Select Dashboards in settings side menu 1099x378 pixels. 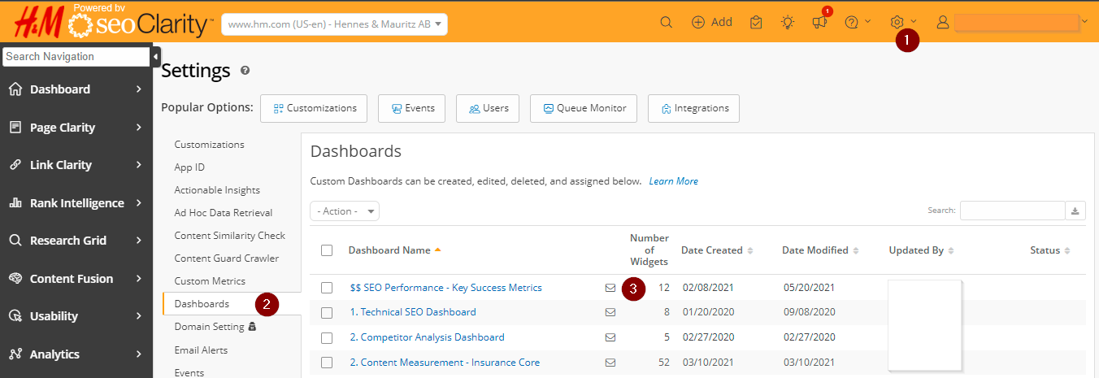[x=202, y=304]
